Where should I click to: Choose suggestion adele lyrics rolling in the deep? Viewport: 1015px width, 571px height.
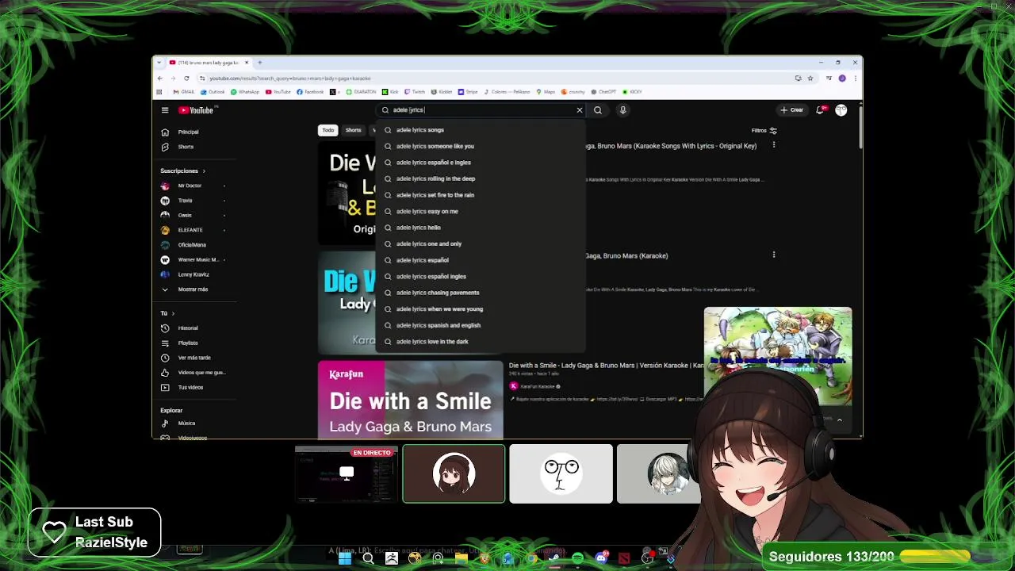(481, 179)
